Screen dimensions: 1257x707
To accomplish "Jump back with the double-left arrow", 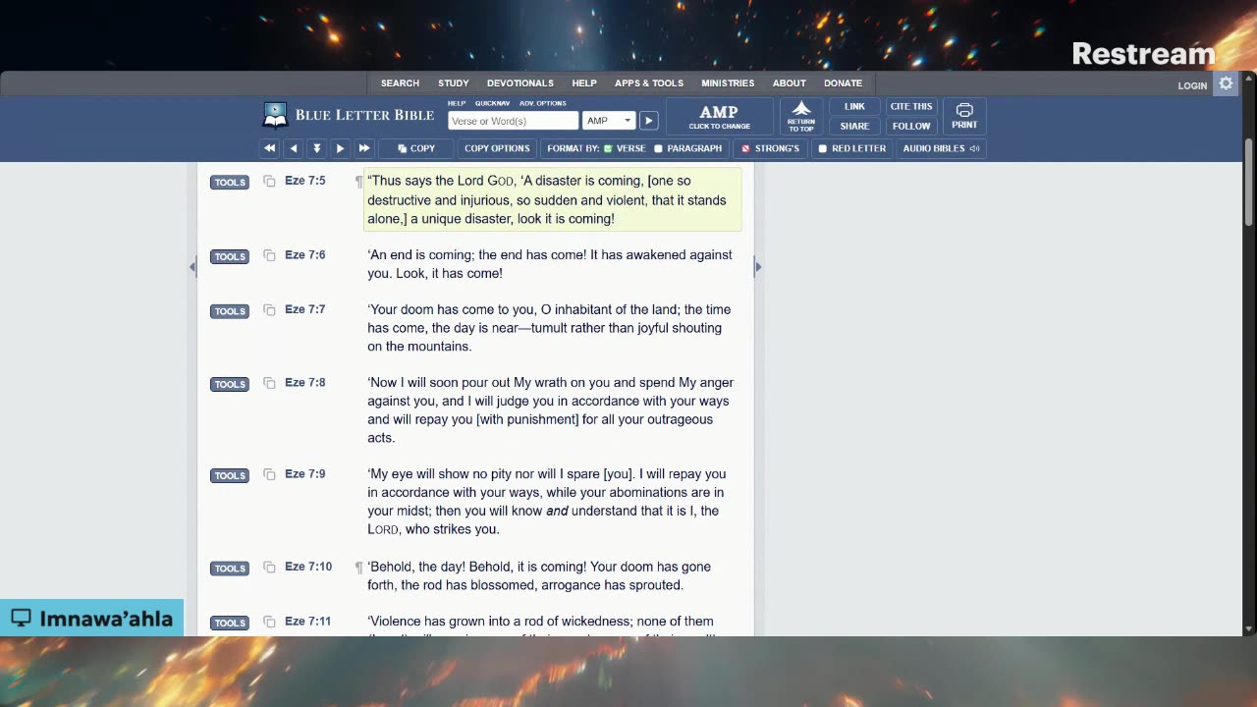I will [x=269, y=148].
